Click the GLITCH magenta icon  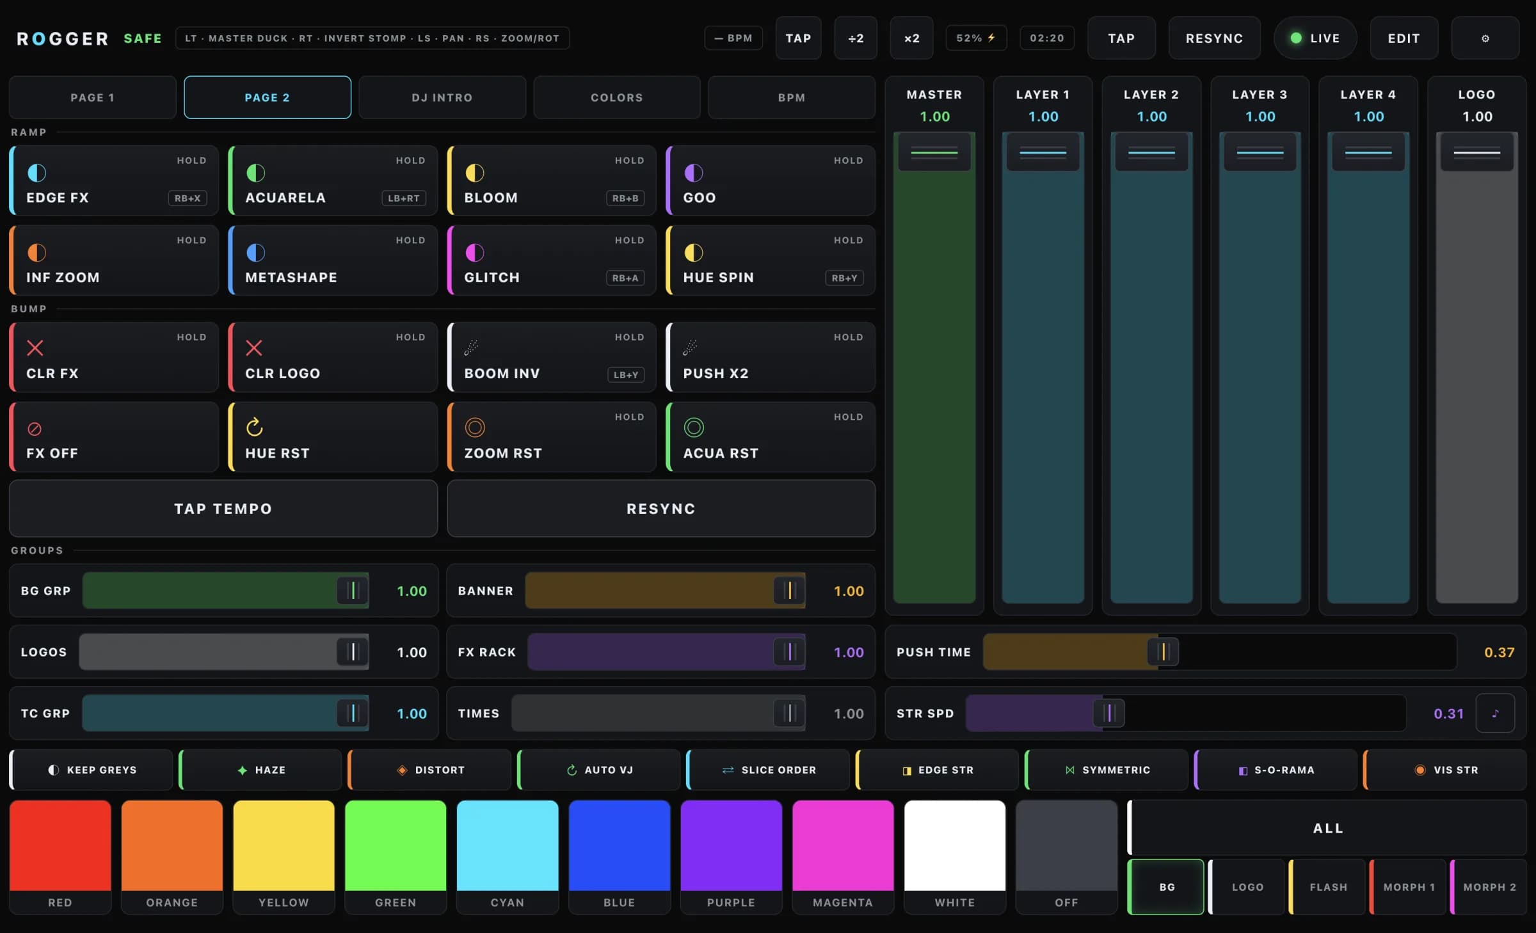(475, 253)
